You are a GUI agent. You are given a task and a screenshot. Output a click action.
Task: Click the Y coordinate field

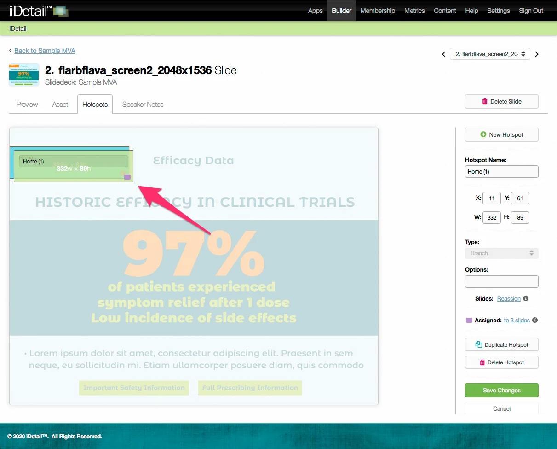520,198
